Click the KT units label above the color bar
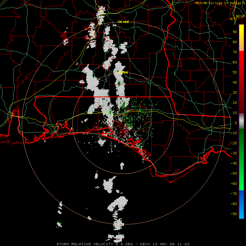Viewport: 246px width, 246px height. (233, 19)
